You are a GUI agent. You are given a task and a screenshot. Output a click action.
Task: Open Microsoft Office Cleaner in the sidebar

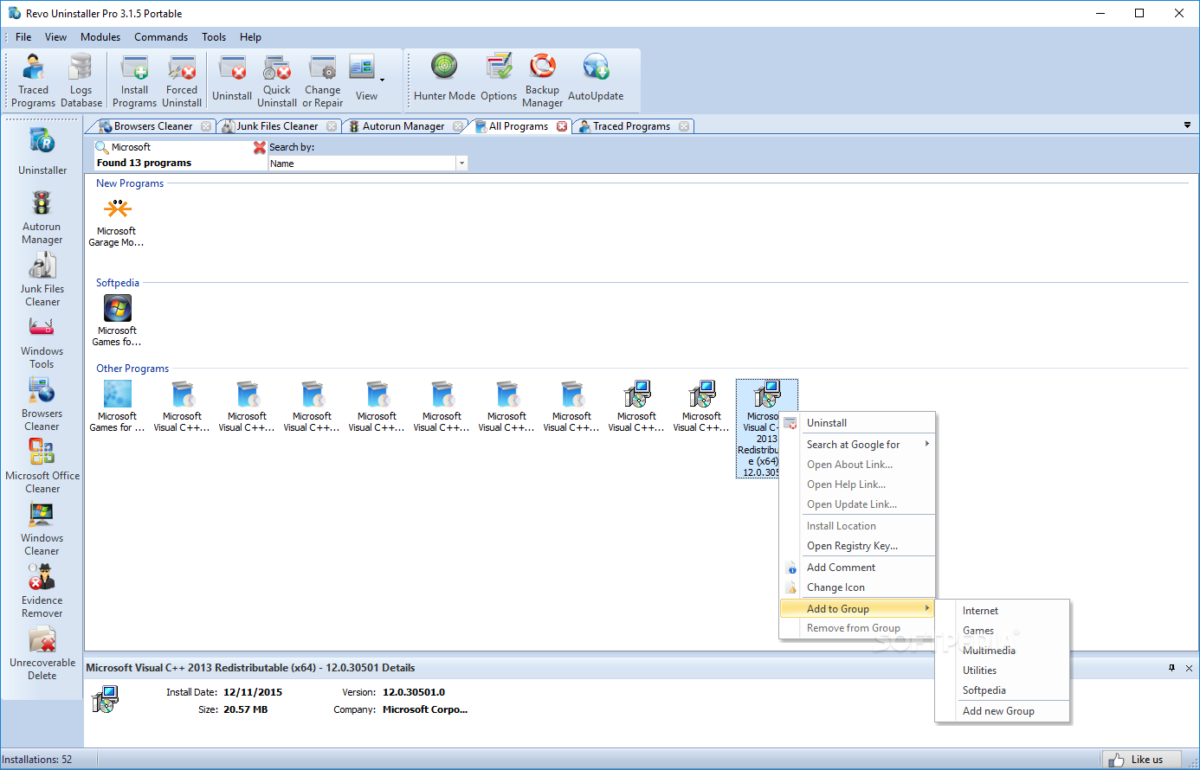click(42, 466)
